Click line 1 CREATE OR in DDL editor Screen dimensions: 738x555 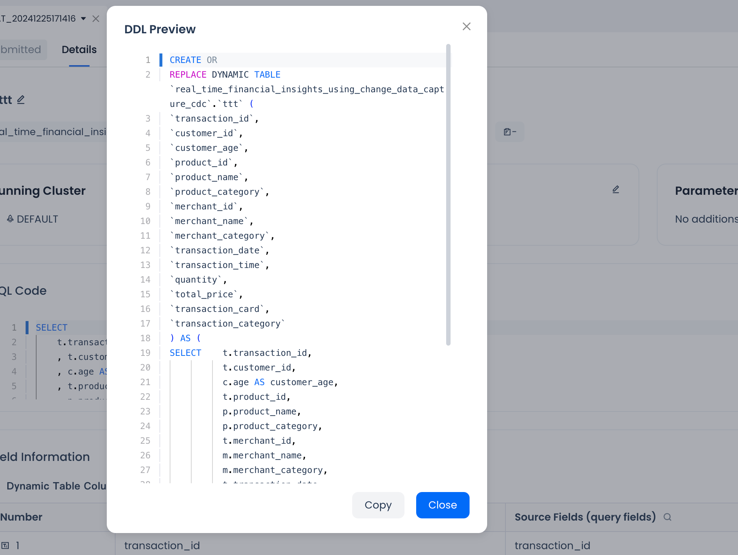(193, 60)
